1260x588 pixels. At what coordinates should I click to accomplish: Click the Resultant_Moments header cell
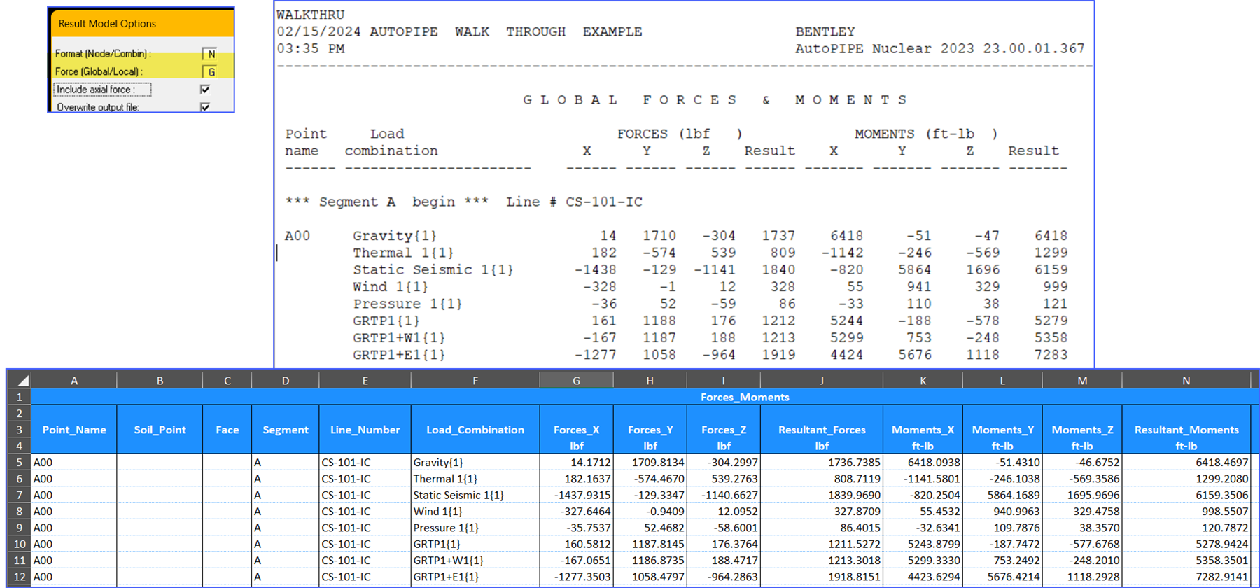(x=1186, y=430)
